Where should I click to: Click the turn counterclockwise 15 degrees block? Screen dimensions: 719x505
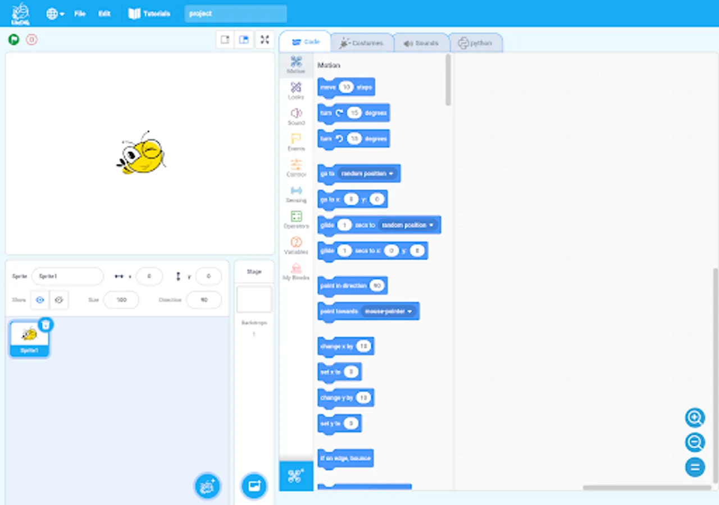(x=353, y=139)
